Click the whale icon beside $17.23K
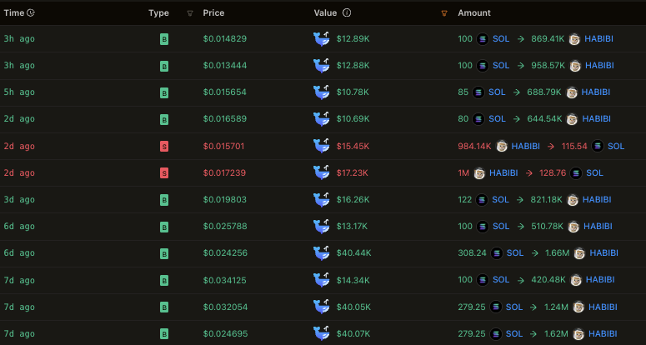Viewport: 646px width, 345px height. point(322,172)
